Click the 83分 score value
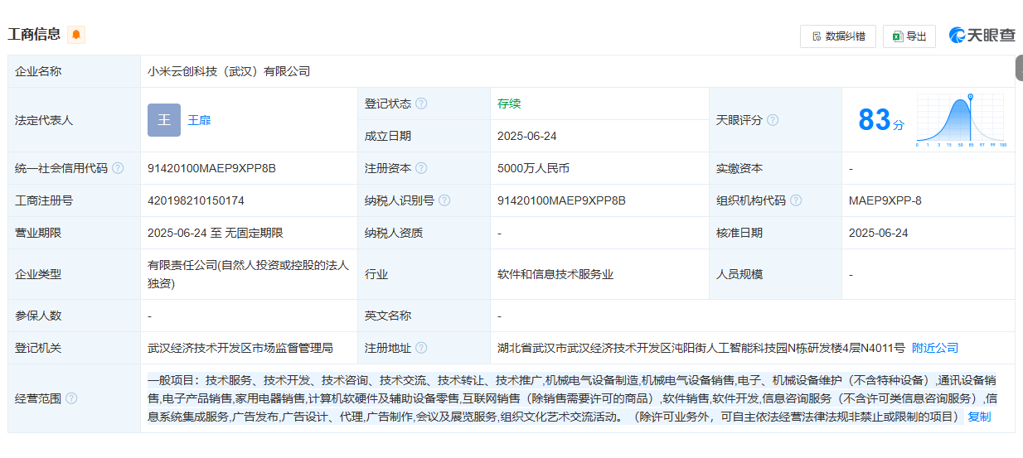This screenshot has width=1023, height=458. (x=880, y=121)
